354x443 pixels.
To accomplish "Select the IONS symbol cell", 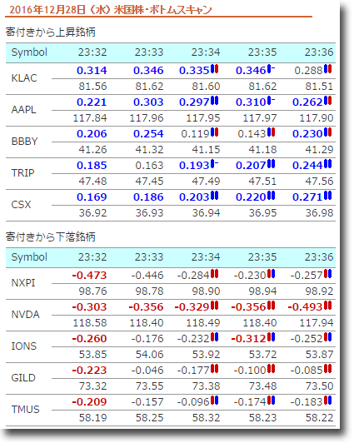I will click(x=24, y=346).
